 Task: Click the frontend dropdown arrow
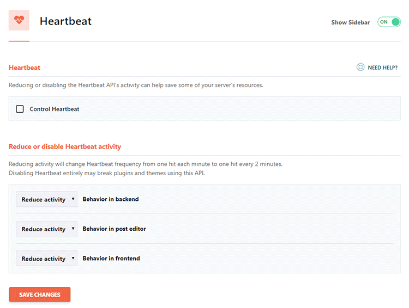73,258
